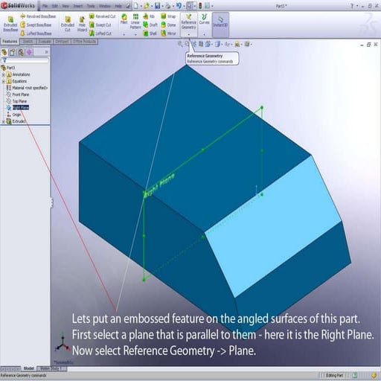Select the Extruded Cut tool
The image size is (381, 381).
pyautogui.click(x=68, y=24)
